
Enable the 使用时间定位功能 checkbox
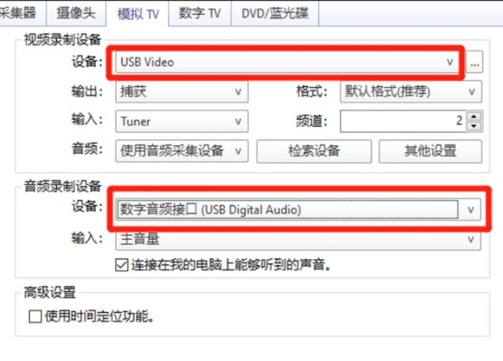(x=35, y=317)
